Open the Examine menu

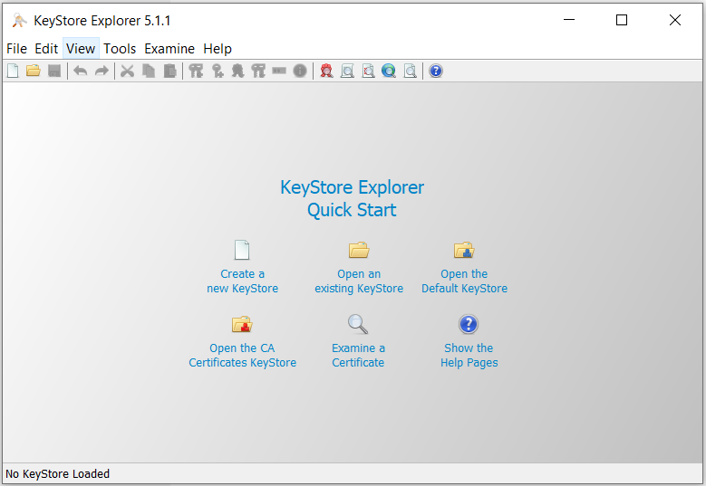[169, 49]
